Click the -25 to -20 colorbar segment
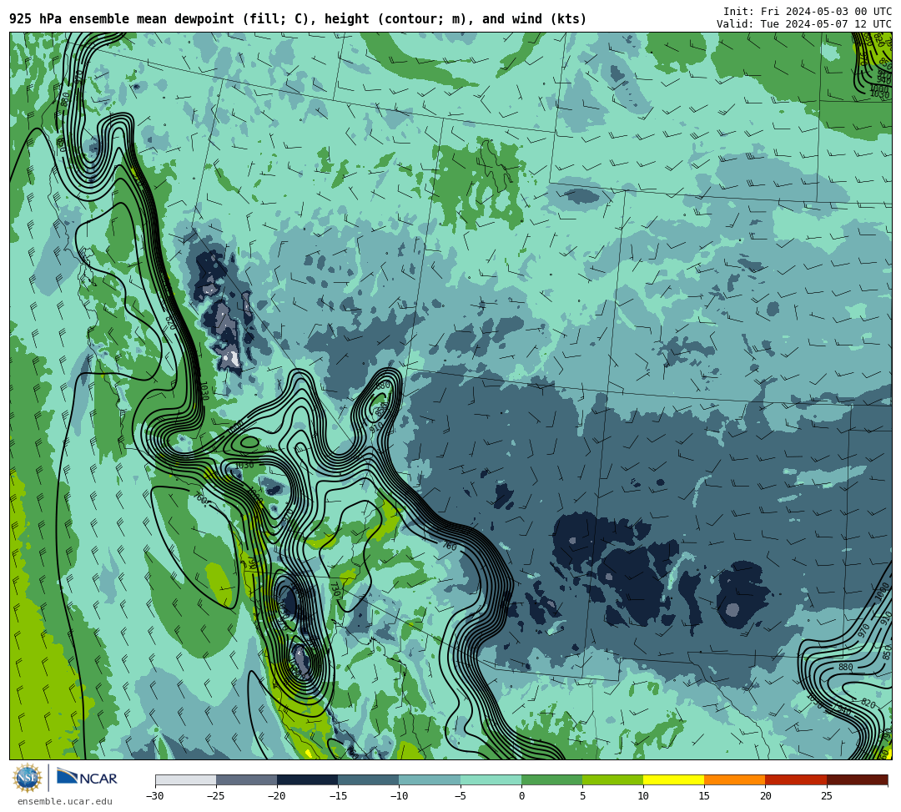 tap(246, 779)
